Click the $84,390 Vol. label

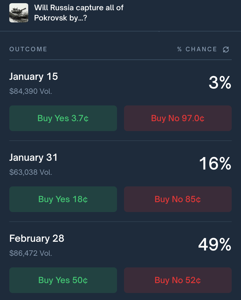coord(31,91)
